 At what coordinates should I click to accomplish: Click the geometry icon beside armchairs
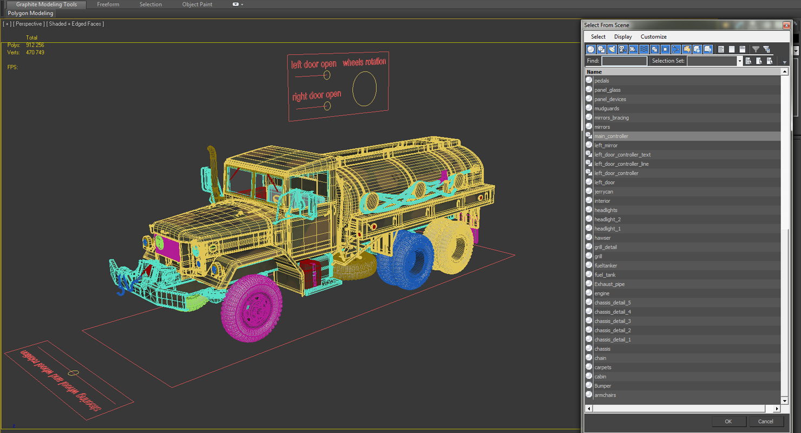pos(589,395)
